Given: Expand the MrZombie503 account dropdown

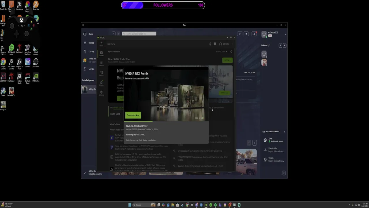Looking at the screenshot, I should (285, 34).
